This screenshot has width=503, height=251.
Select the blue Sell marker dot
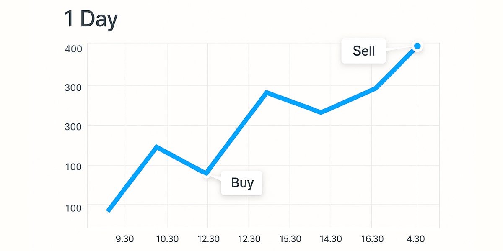pyautogui.click(x=417, y=46)
